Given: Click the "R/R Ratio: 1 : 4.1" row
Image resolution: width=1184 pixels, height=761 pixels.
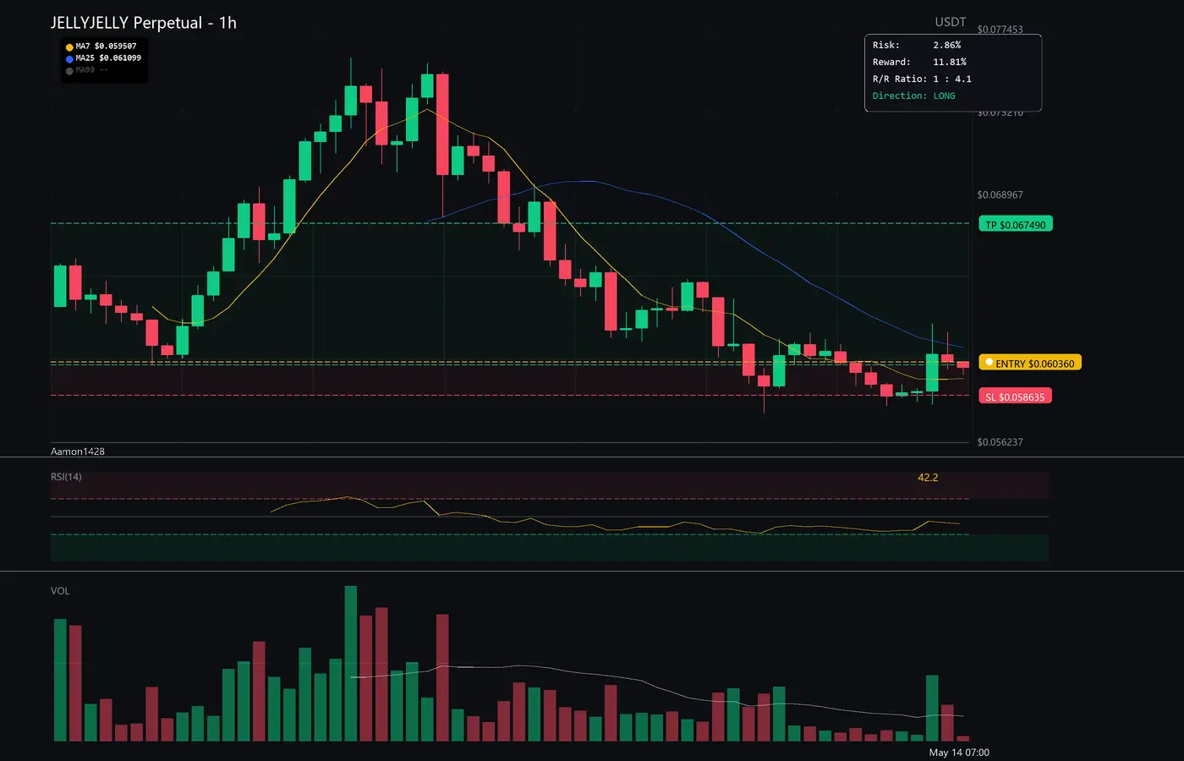Looking at the screenshot, I should (922, 79).
